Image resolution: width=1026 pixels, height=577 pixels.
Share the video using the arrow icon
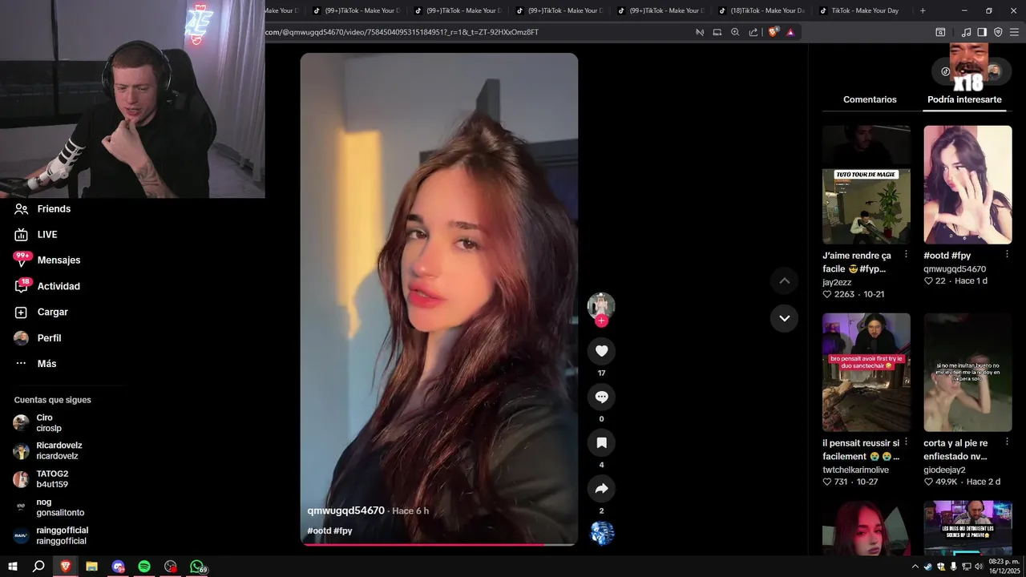coord(601,488)
